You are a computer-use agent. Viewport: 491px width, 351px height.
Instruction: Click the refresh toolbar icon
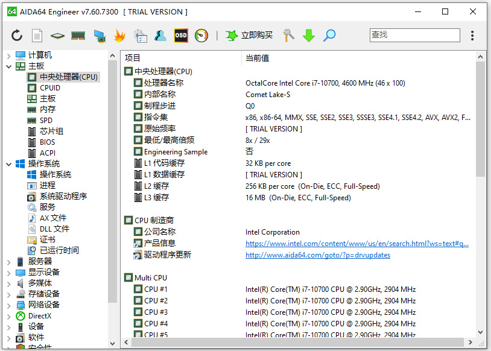(x=16, y=35)
